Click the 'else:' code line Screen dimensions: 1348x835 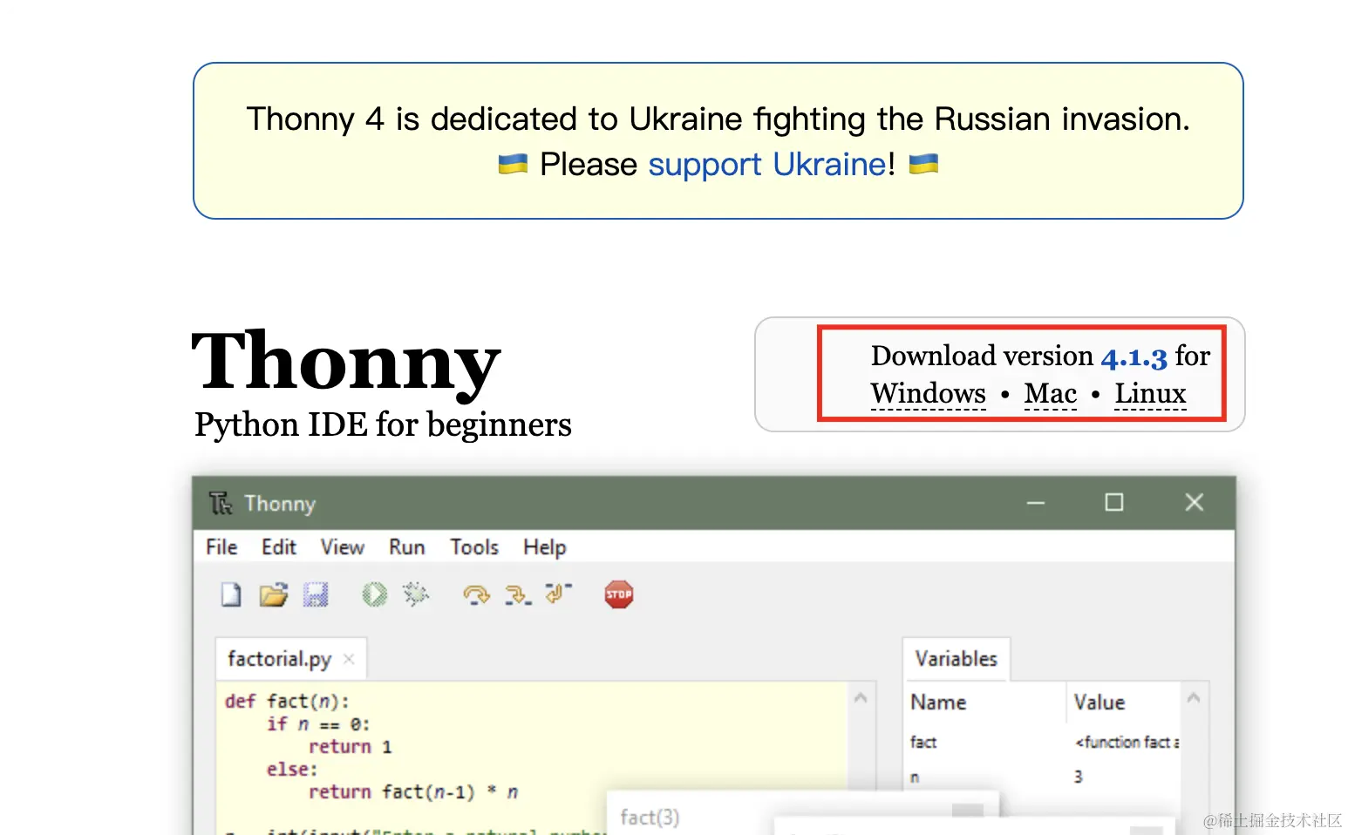tap(292, 770)
